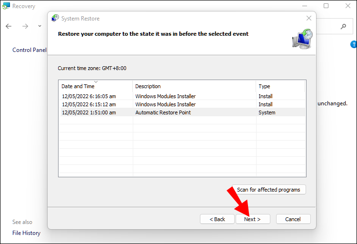This screenshot has width=357, height=244.
Task: Go back with the left arrow
Action: [9, 26]
